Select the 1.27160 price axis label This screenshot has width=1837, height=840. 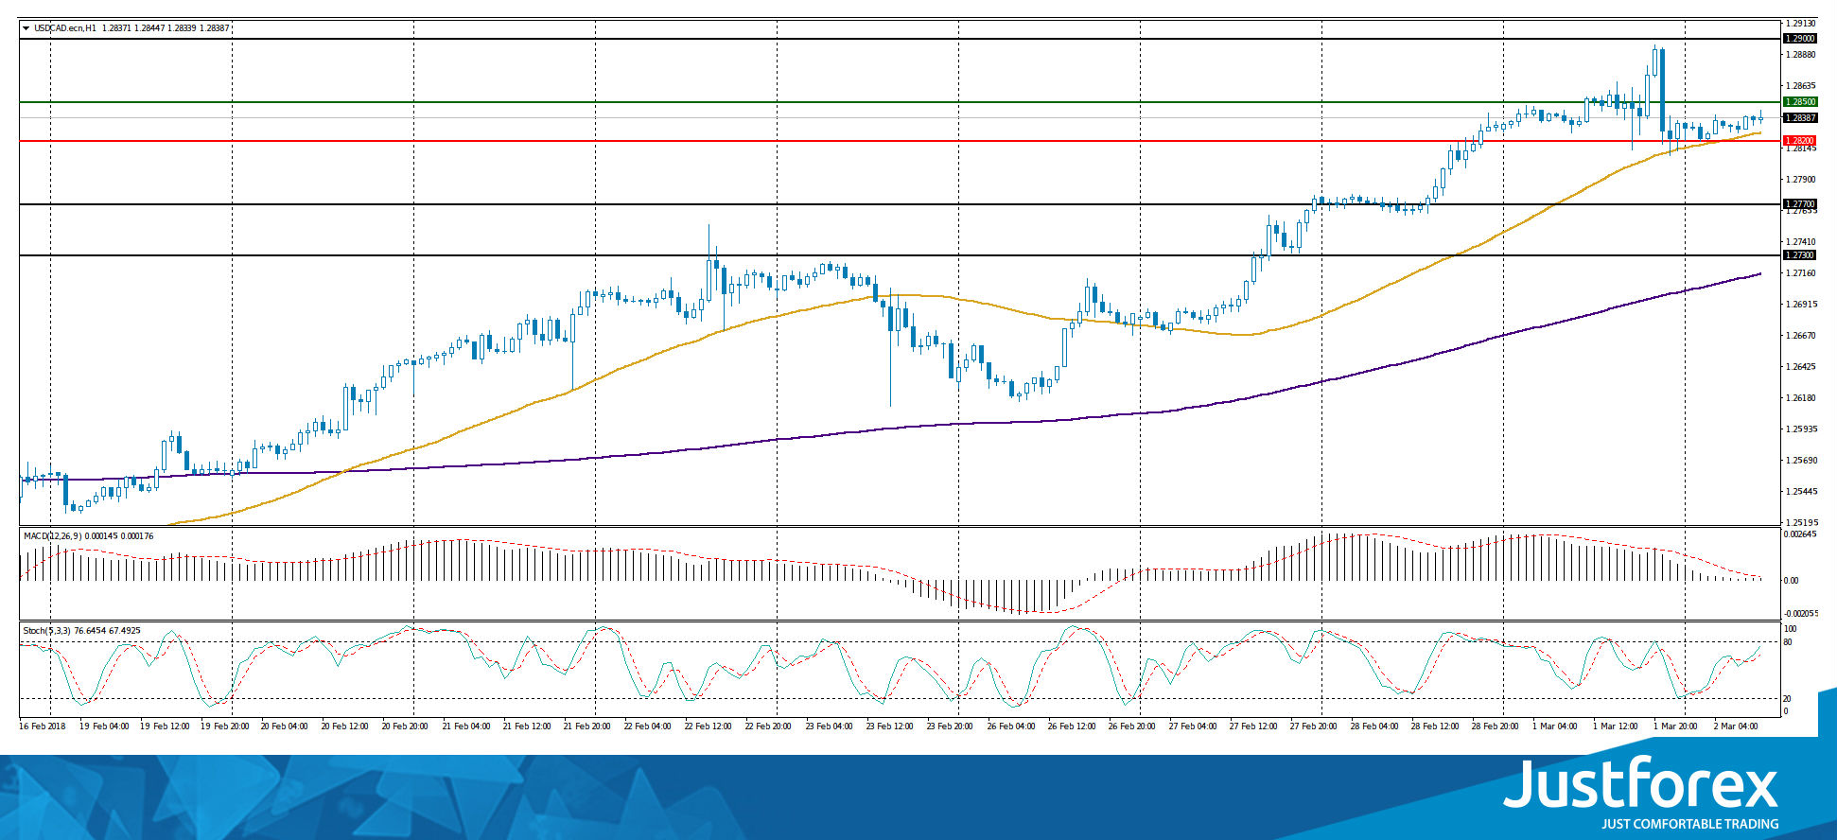pos(1800,273)
